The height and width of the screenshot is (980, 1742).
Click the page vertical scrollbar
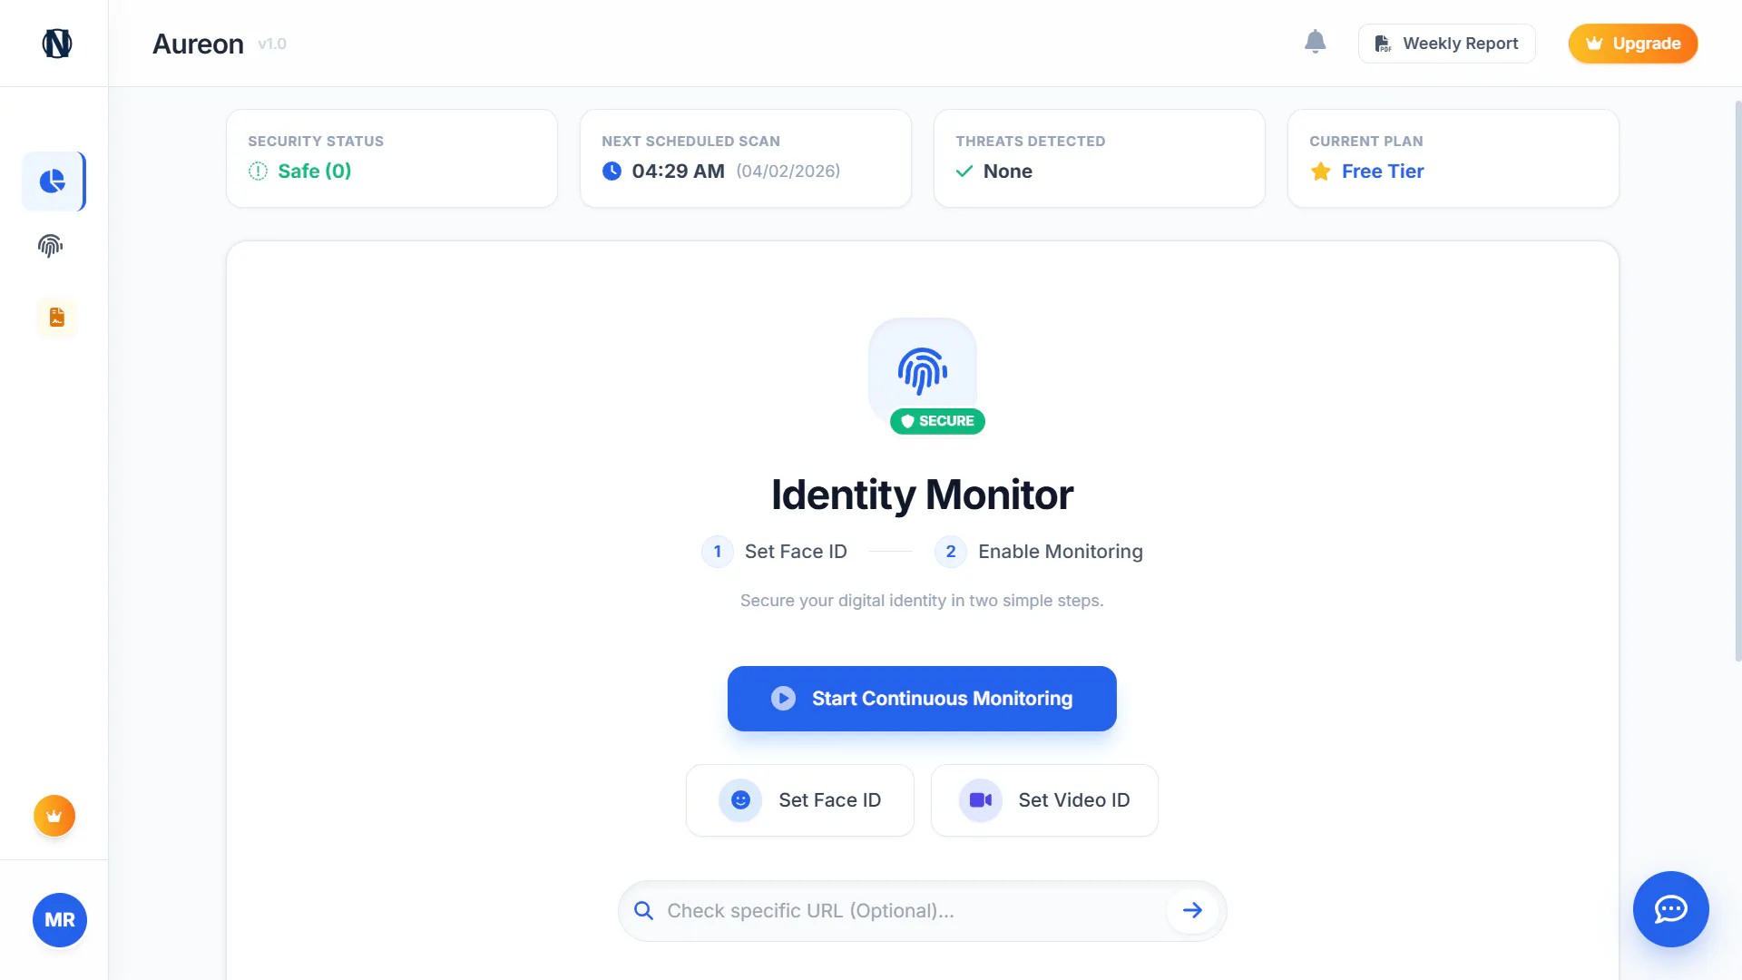tap(1737, 381)
